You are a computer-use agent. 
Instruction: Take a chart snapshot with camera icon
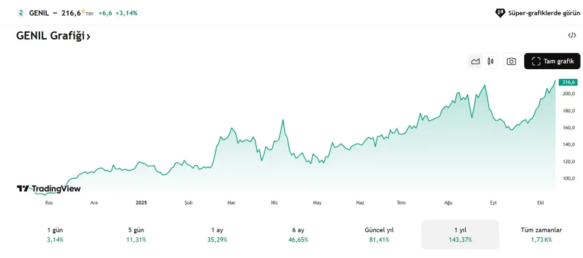coord(511,61)
